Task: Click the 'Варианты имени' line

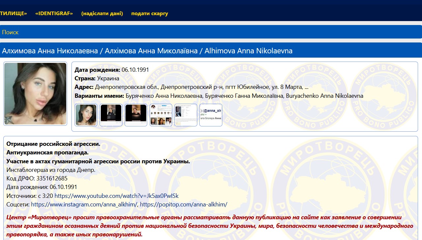Action: point(219,96)
